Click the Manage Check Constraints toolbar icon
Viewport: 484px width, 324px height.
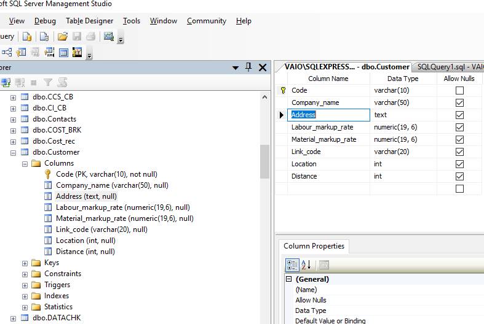63,53
